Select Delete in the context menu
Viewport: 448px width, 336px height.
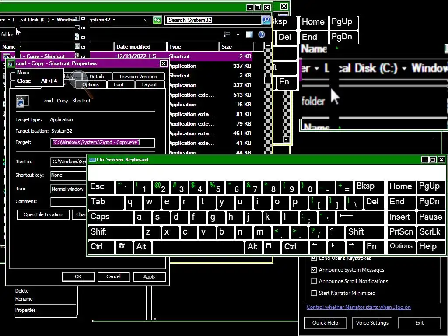pyautogui.click(x=22, y=291)
